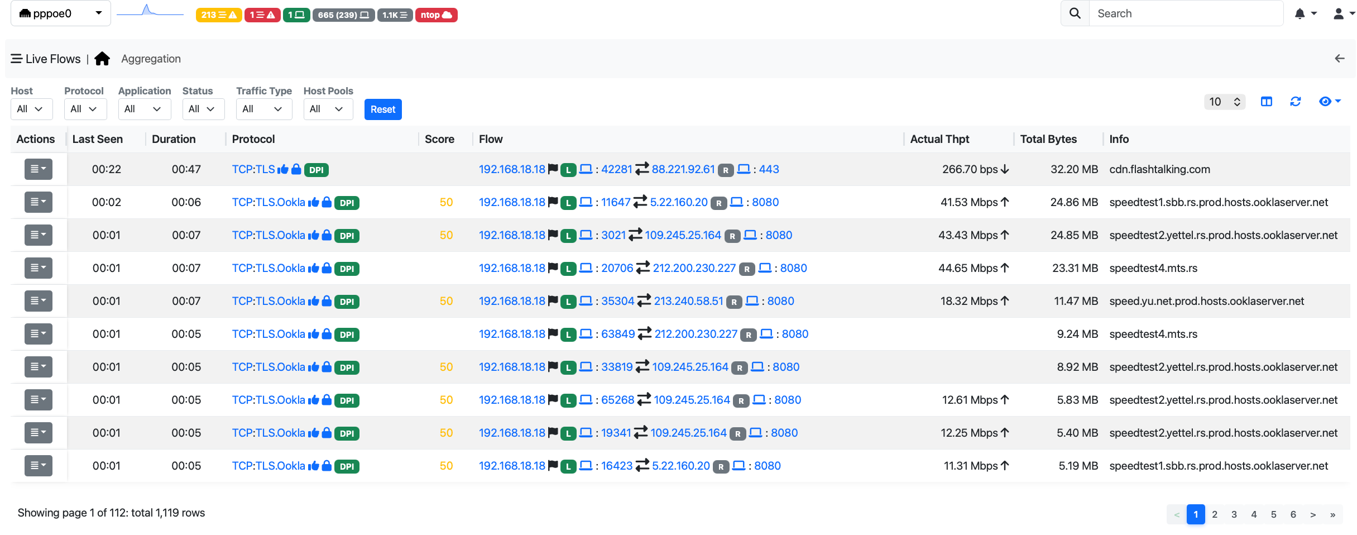Click the thumbs-up icon in port 65268 row

(x=313, y=400)
